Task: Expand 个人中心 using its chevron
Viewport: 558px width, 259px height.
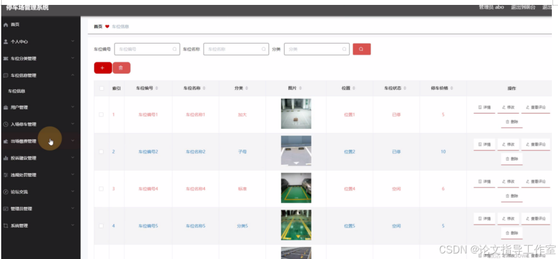Action: point(72,41)
